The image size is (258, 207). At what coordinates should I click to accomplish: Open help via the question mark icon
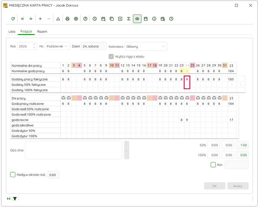85,19
